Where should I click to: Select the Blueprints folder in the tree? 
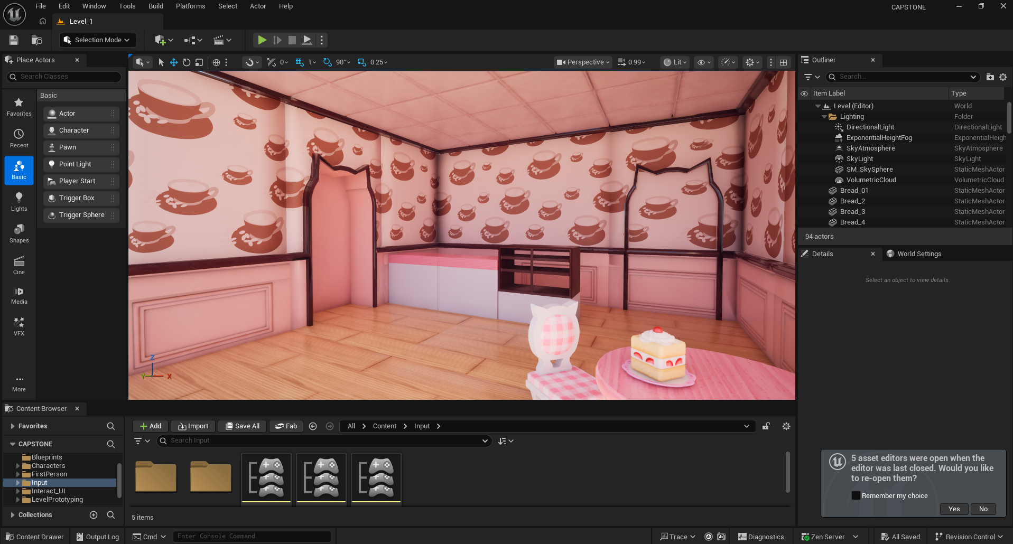[x=47, y=457]
